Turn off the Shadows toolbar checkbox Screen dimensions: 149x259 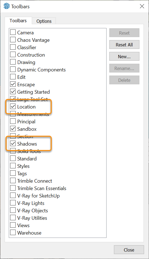click(x=13, y=144)
